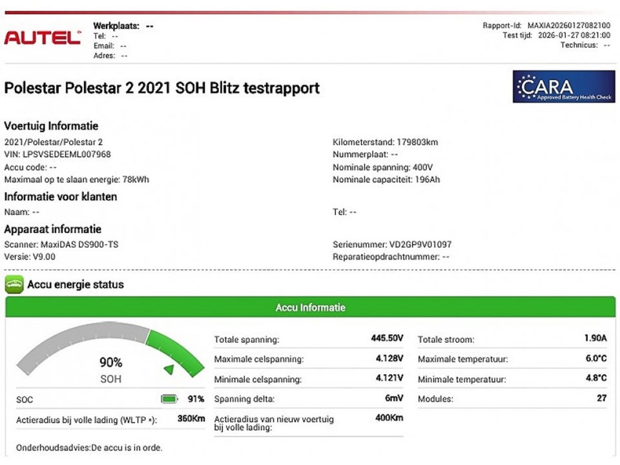The width and height of the screenshot is (620, 465).
Task: Click the green SOC battery icon
Action: point(169,399)
